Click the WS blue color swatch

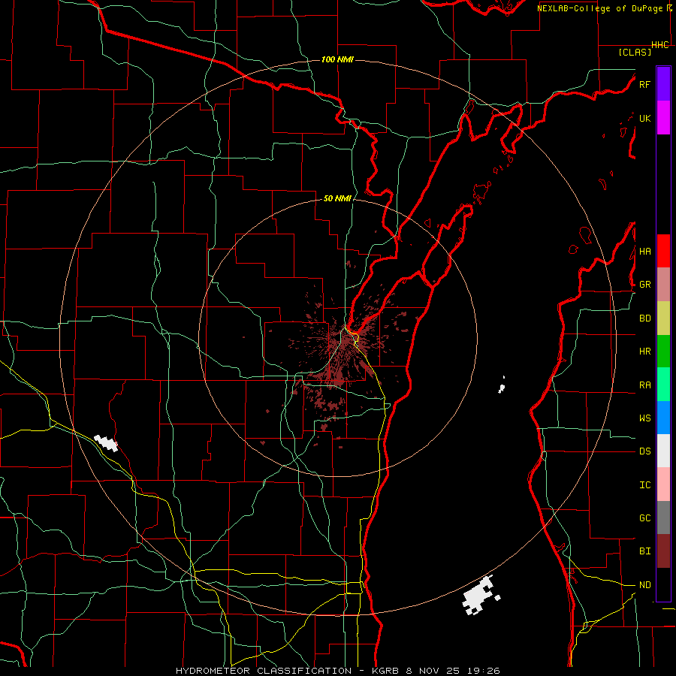coord(663,418)
